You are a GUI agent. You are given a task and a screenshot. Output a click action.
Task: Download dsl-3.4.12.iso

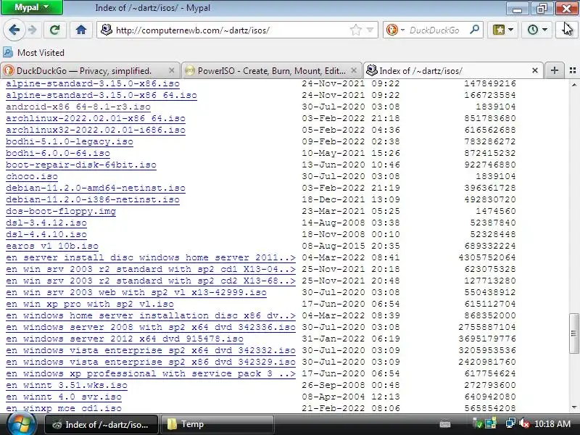[x=46, y=223]
